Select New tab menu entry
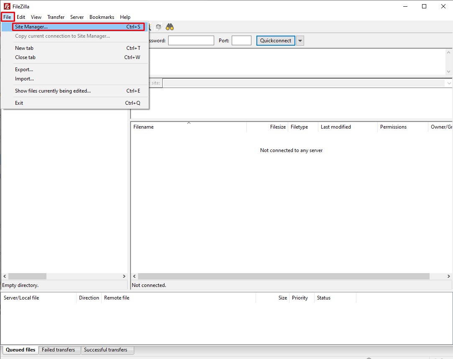Viewport: 453px width, 359px height. (x=75, y=48)
